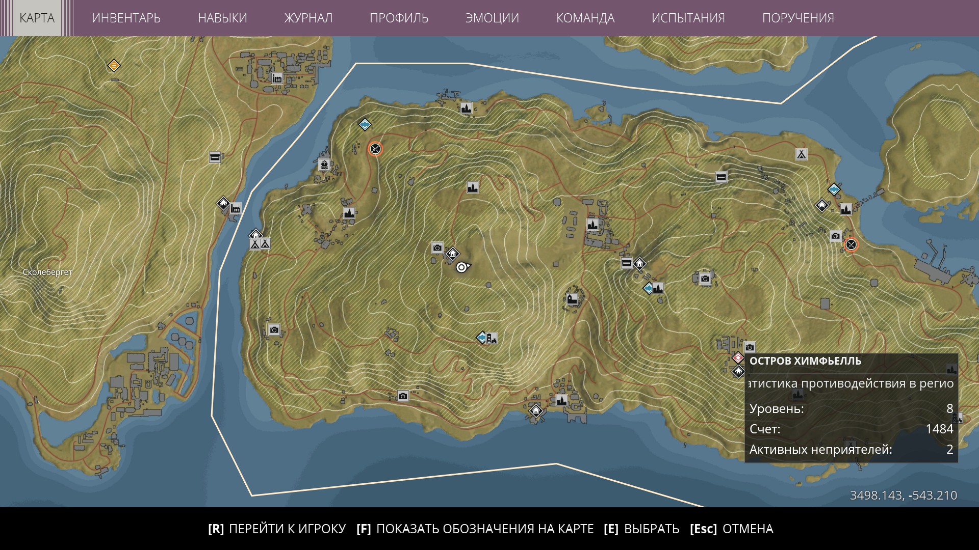
Task: Select the lone tent icon in the northeast
Action: (802, 154)
